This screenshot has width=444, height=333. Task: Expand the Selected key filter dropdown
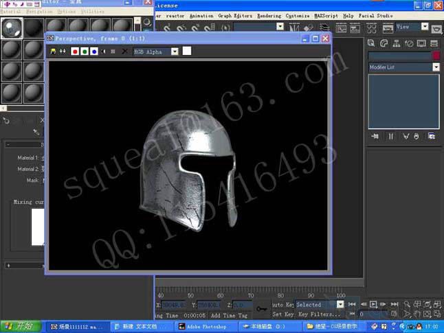point(340,304)
